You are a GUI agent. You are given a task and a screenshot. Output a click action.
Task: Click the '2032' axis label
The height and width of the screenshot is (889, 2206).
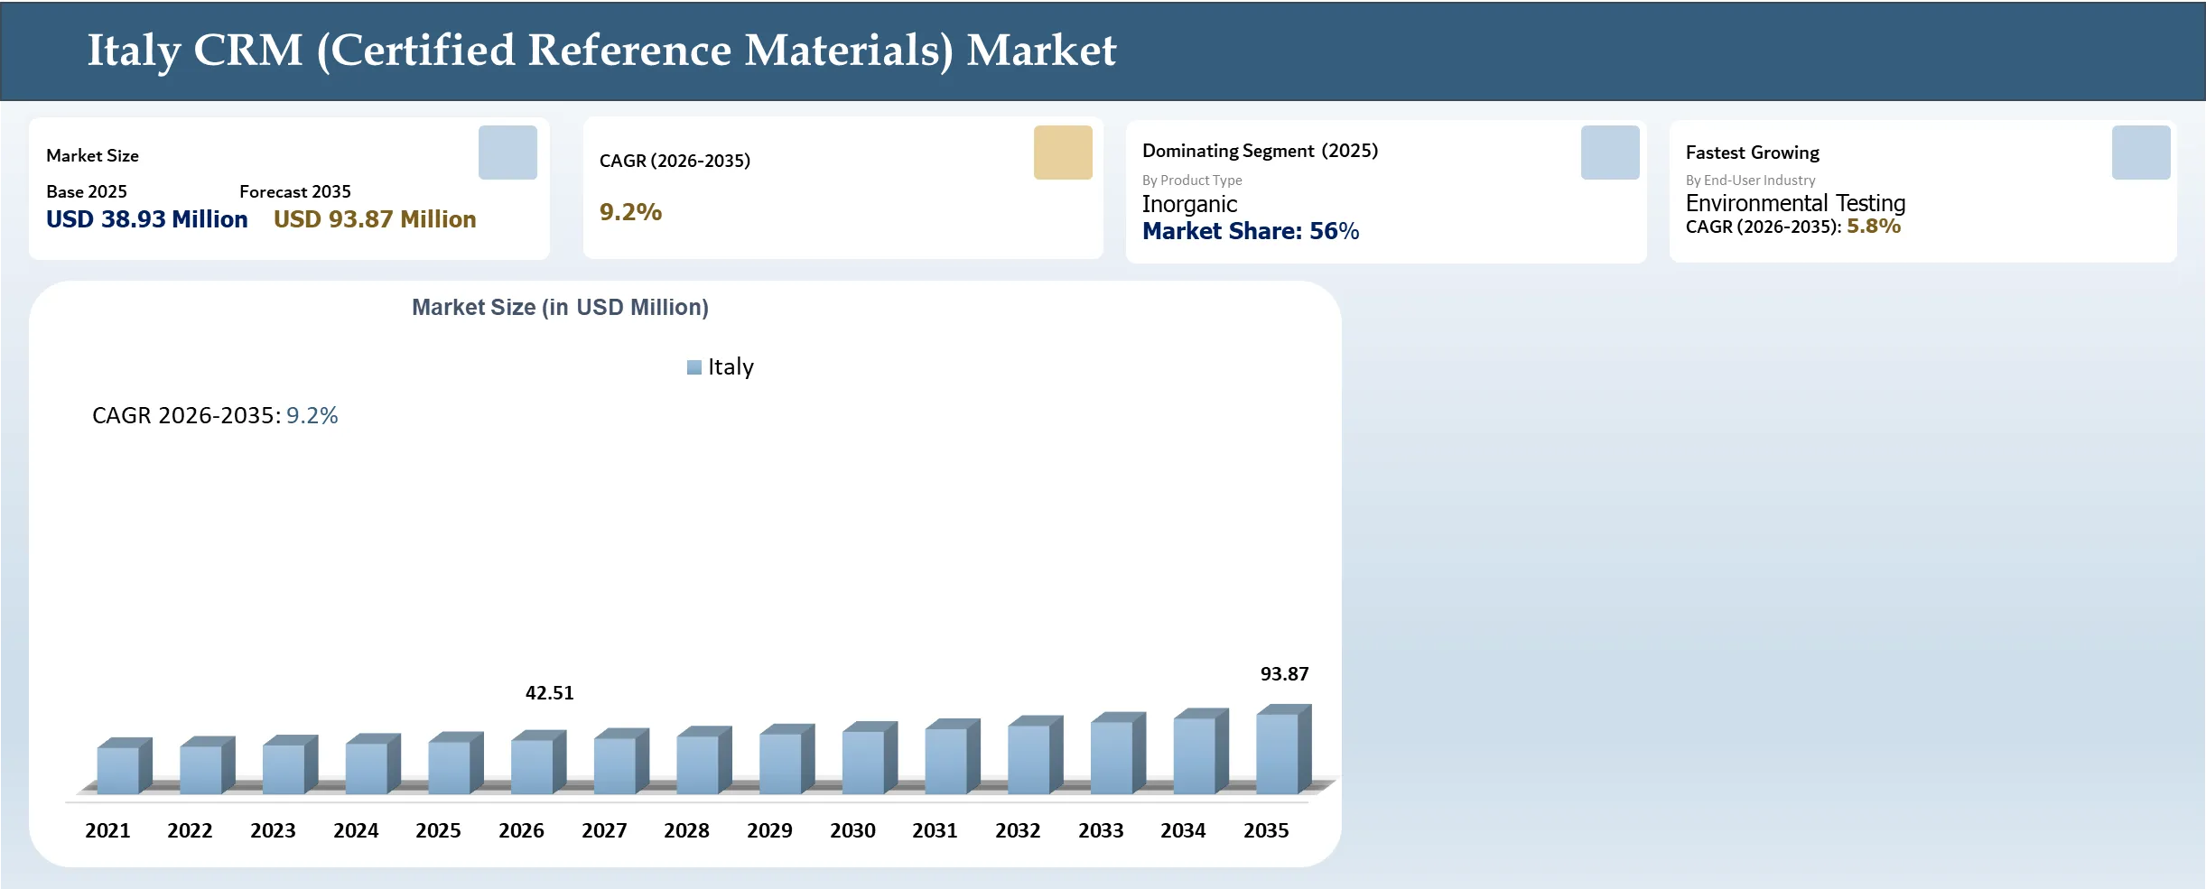tap(1018, 830)
